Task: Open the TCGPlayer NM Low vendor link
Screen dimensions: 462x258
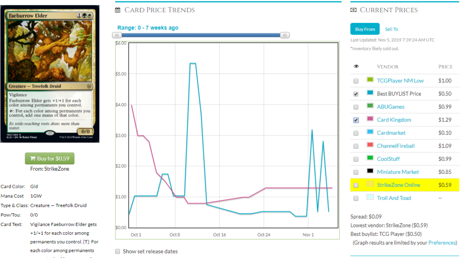Action: tap(400, 81)
